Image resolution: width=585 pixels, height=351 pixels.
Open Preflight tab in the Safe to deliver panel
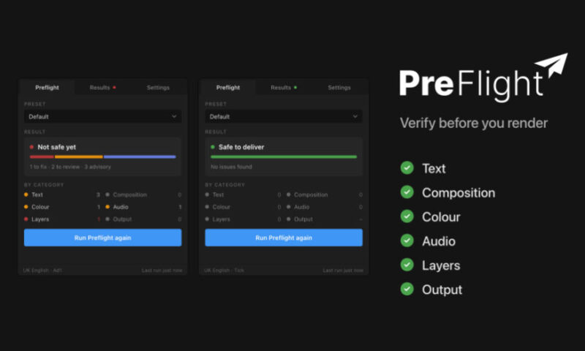[228, 87]
